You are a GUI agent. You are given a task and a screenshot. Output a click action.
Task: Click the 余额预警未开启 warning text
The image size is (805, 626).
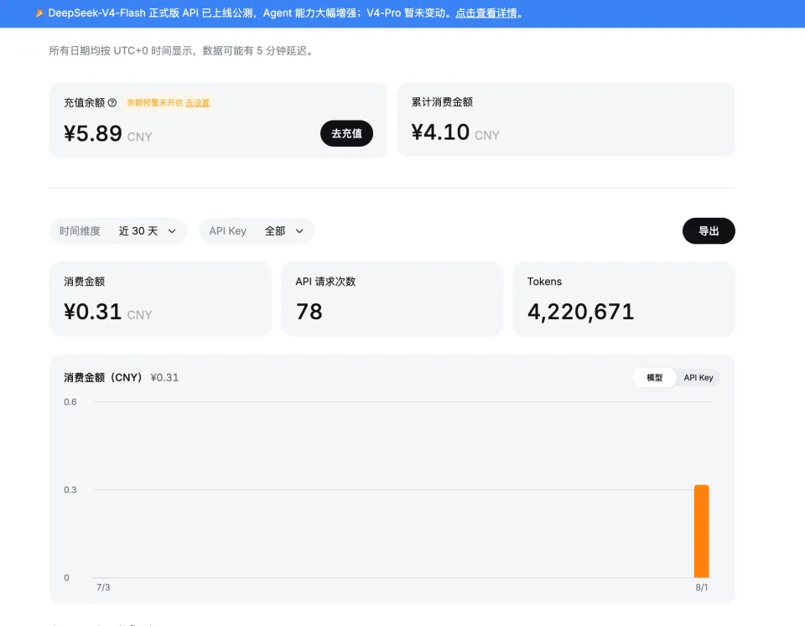coord(154,102)
